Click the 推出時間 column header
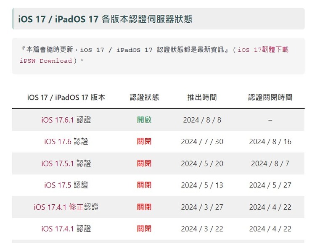Image resolution: width=328 pixels, height=243 pixels. pyautogui.click(x=202, y=98)
